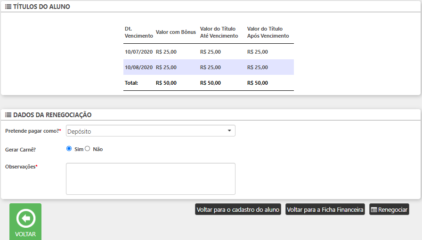
Task: Click the list icon beside Títulos do Aluno
Action: (8, 7)
